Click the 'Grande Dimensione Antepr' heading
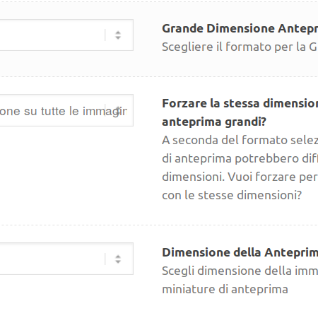318x318 pixels. coord(240,29)
